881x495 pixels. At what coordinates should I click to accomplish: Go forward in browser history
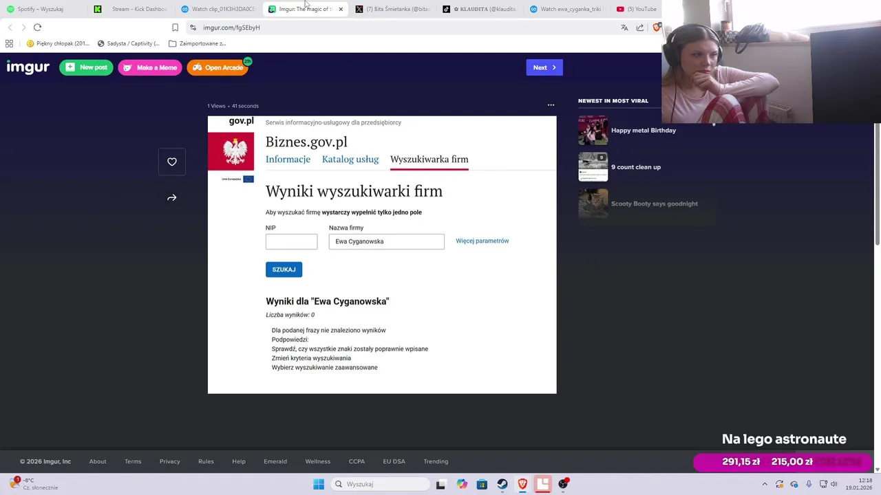(23, 27)
